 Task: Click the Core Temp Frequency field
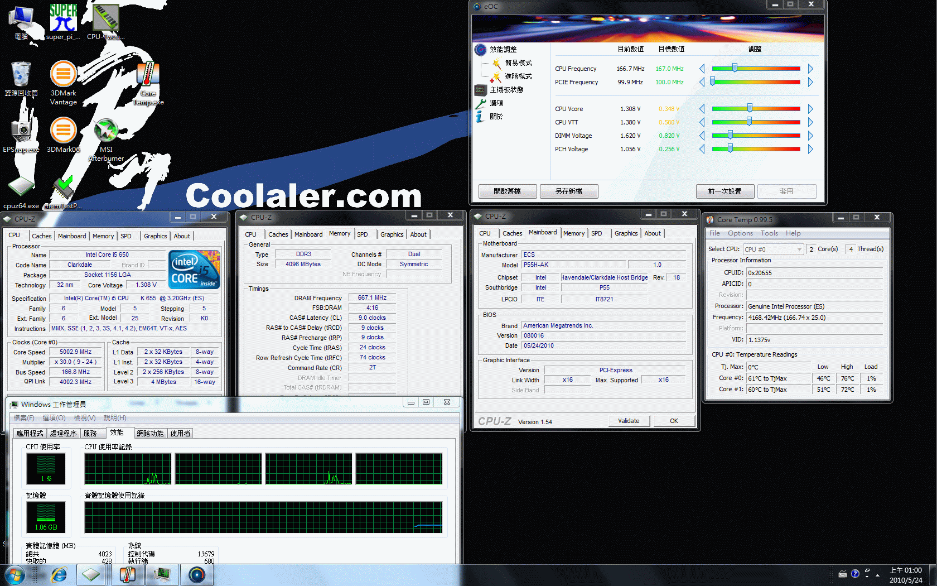[x=814, y=318]
